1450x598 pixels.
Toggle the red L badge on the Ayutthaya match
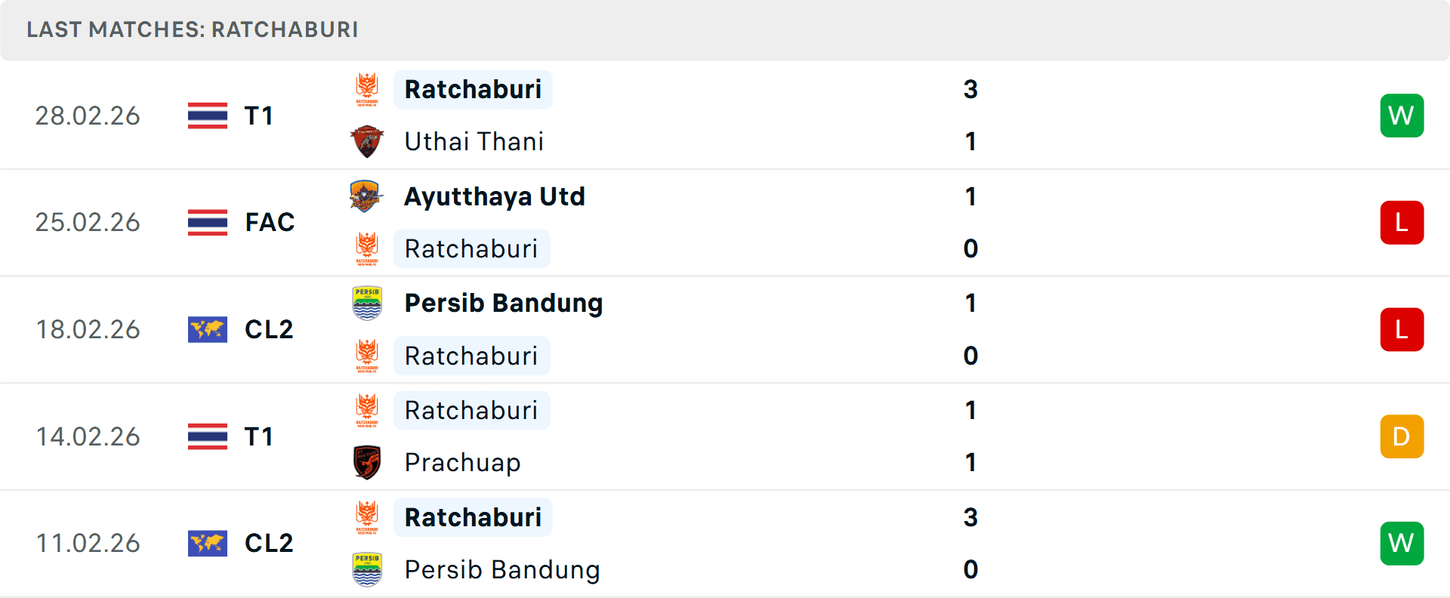tap(1402, 223)
